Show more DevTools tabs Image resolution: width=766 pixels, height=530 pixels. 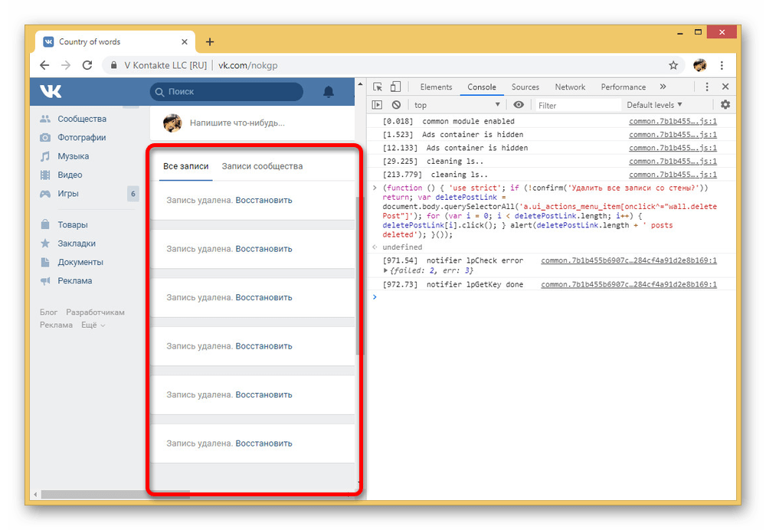tap(663, 87)
